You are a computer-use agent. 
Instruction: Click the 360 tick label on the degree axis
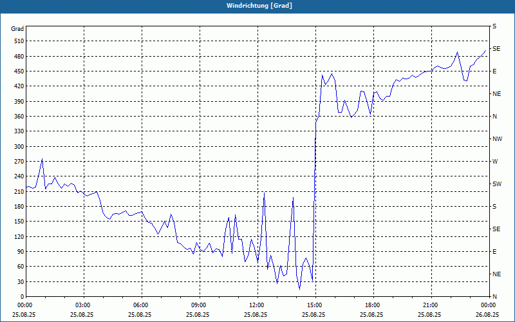(x=19, y=117)
